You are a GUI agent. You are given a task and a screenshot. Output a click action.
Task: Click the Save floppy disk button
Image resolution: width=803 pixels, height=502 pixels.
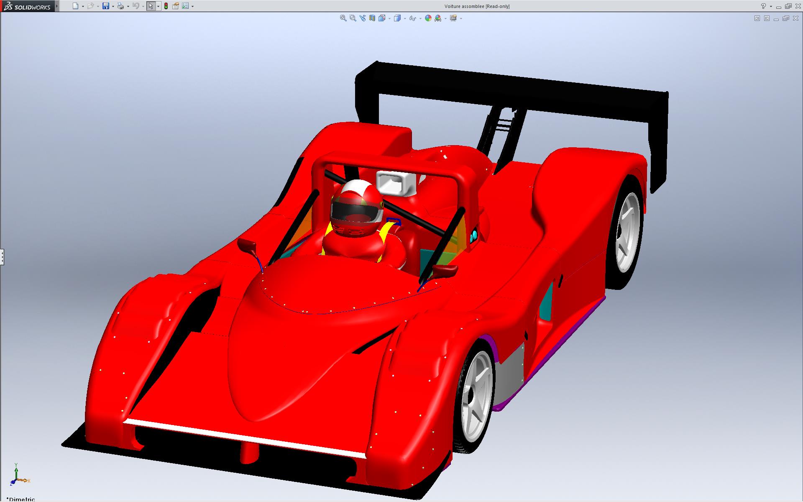tap(106, 6)
